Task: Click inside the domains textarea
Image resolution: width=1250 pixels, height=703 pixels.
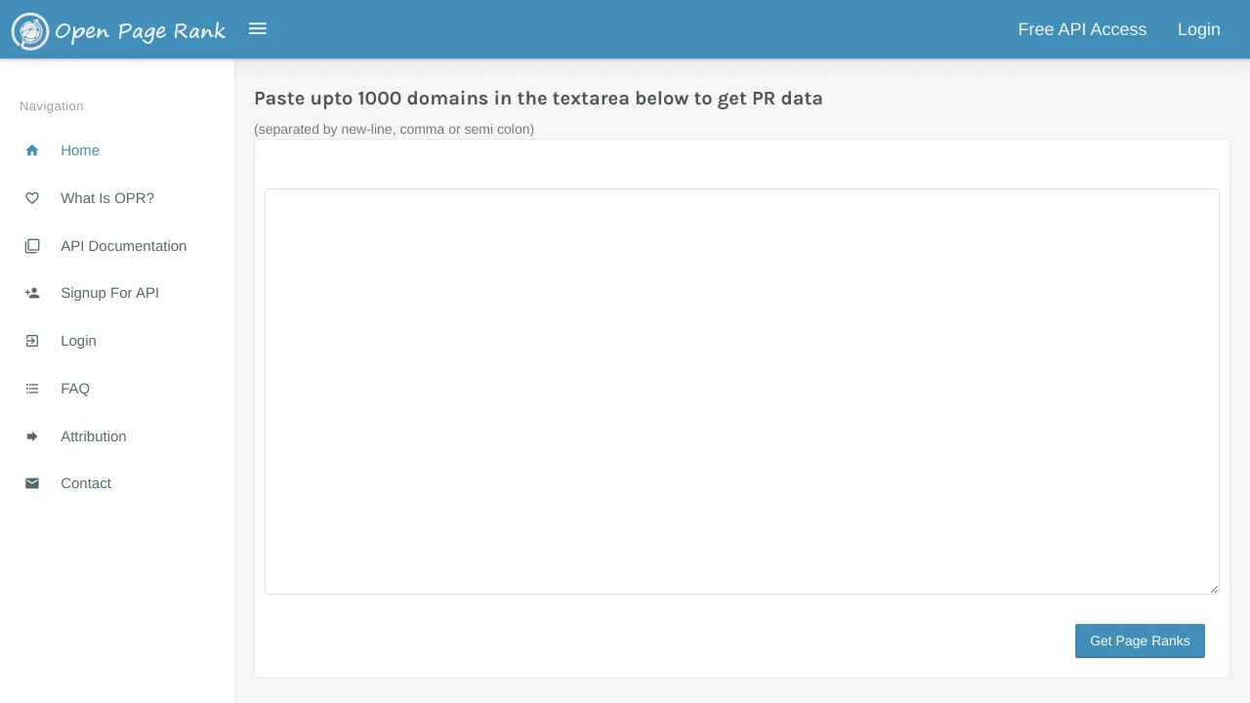Action: click(x=742, y=392)
